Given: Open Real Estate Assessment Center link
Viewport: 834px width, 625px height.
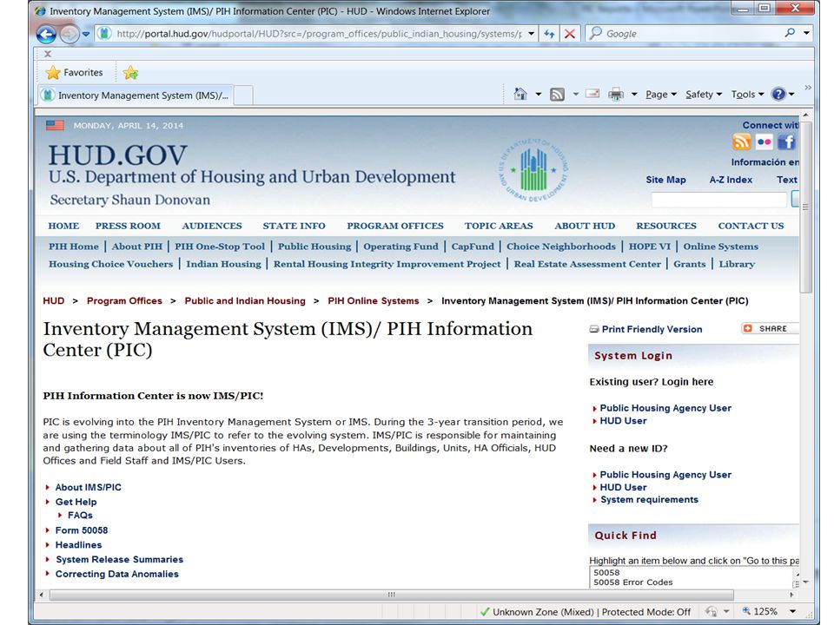Looking at the screenshot, I should point(587,264).
